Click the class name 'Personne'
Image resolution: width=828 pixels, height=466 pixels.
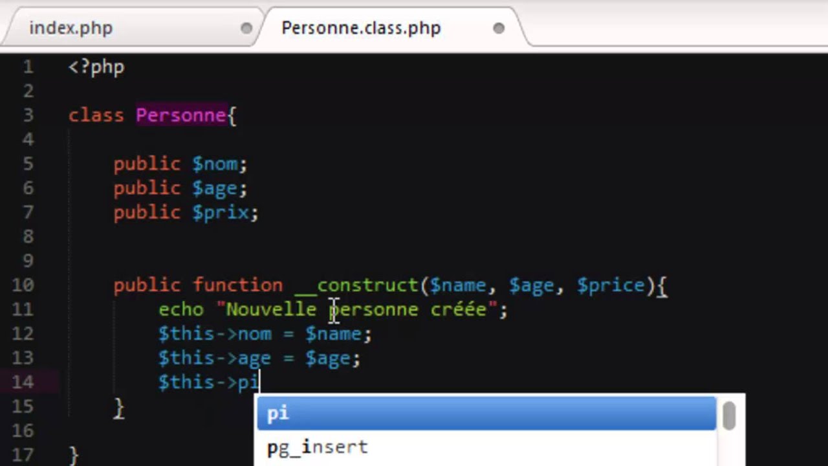pos(181,115)
